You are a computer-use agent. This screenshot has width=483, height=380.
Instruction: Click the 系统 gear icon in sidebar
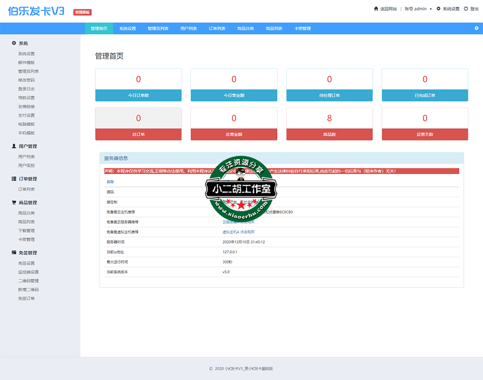pyautogui.click(x=14, y=44)
